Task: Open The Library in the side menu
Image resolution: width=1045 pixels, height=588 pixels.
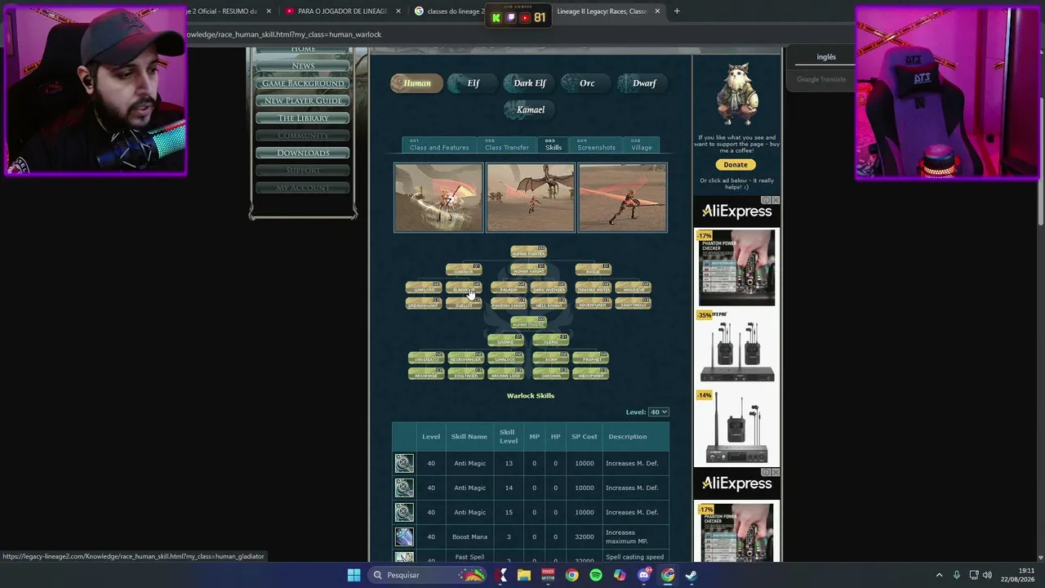Action: click(303, 118)
